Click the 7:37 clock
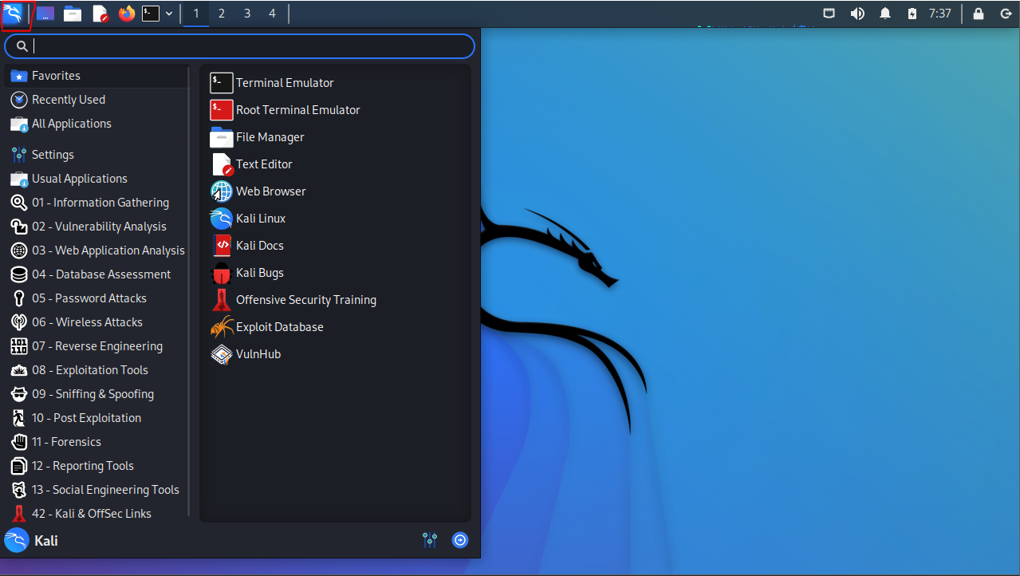This screenshot has height=576, width=1020. (939, 14)
